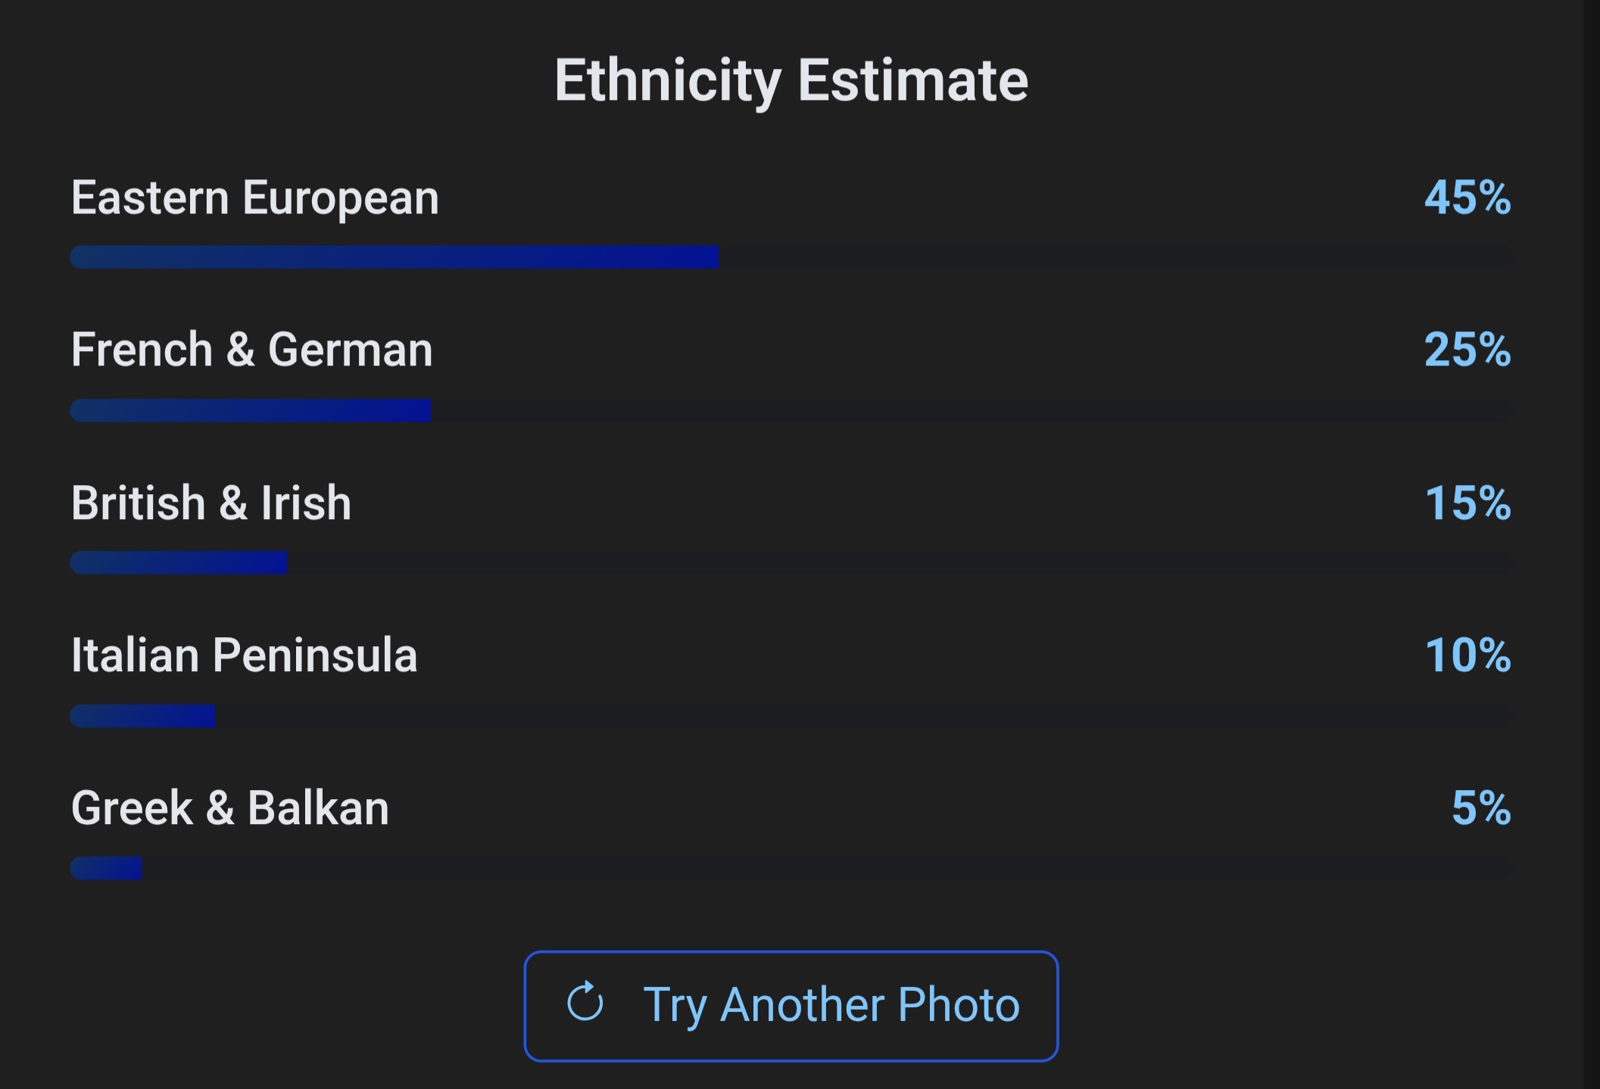1600x1089 pixels.
Task: Click the Try Another Photo button
Action: coord(791,1006)
